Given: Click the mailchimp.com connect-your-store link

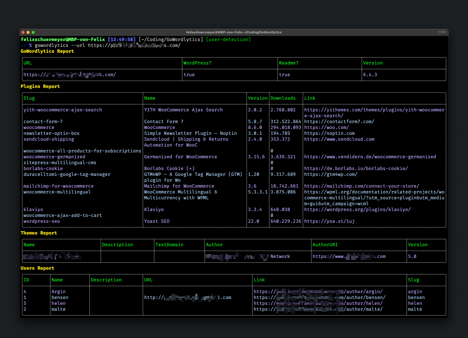Looking at the screenshot, I should [x=362, y=186].
